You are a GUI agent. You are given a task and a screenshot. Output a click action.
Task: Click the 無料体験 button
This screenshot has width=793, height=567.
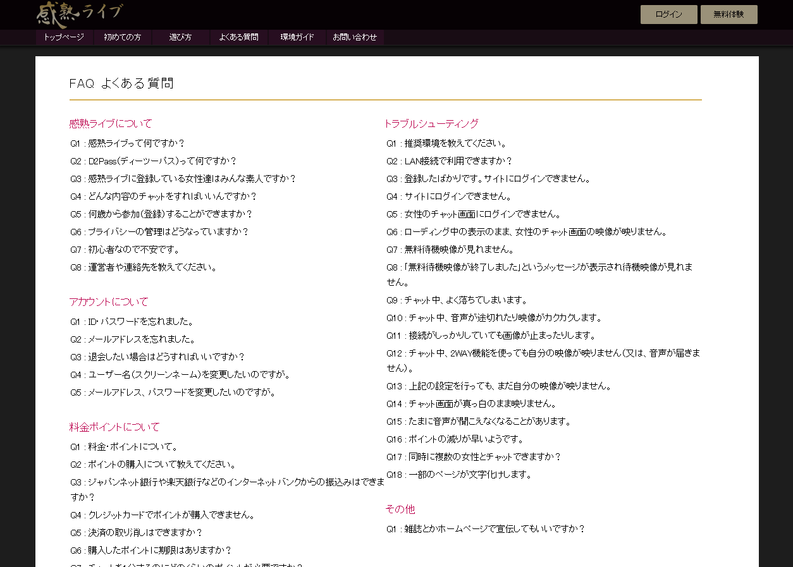pyautogui.click(x=728, y=15)
